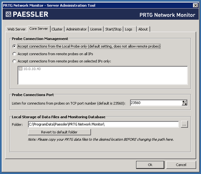Go to the Start/Stop tab
The image size is (201, 174).
point(113,29)
